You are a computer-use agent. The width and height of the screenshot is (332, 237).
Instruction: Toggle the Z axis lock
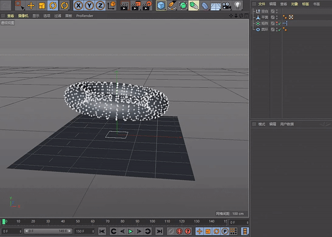click(x=100, y=6)
